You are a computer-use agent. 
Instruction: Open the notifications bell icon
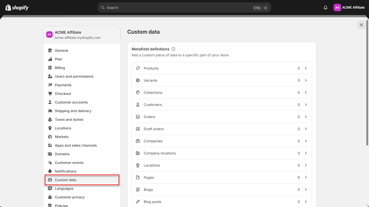coord(326,8)
